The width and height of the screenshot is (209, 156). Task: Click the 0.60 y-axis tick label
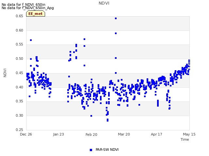19,30
